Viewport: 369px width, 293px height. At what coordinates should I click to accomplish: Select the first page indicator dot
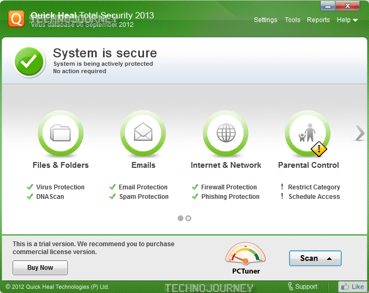(x=180, y=218)
